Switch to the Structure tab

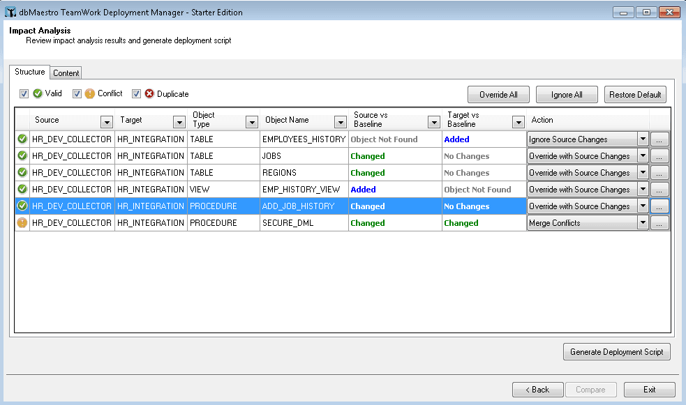point(30,72)
